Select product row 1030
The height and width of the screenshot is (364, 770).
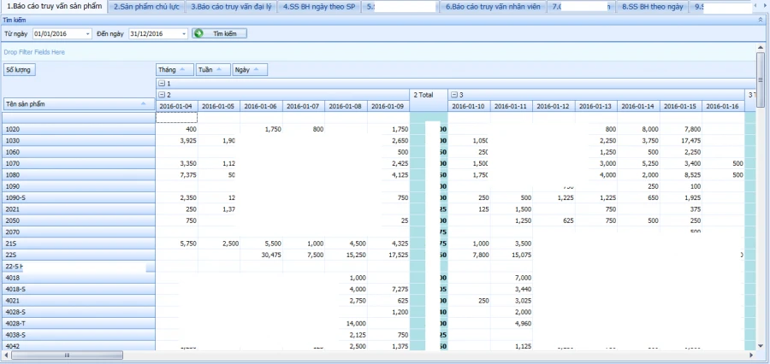tap(79, 140)
